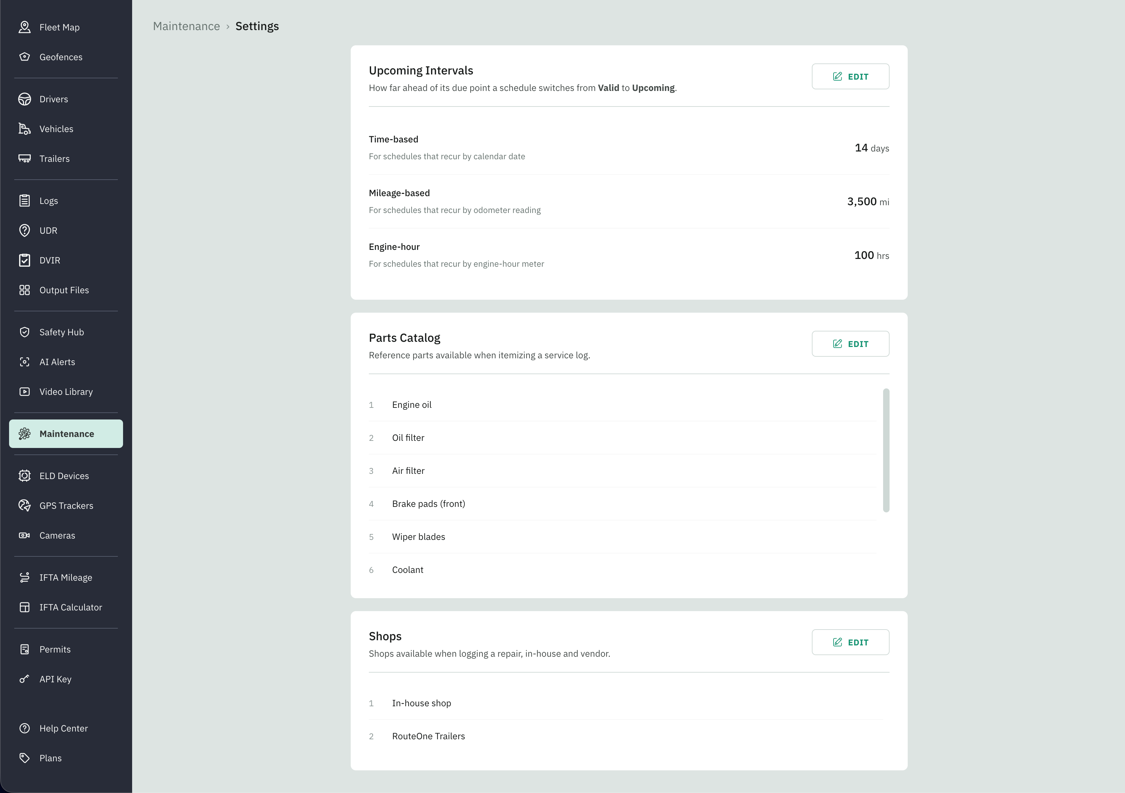Click the Trailers icon
Image resolution: width=1125 pixels, height=793 pixels.
coord(25,159)
